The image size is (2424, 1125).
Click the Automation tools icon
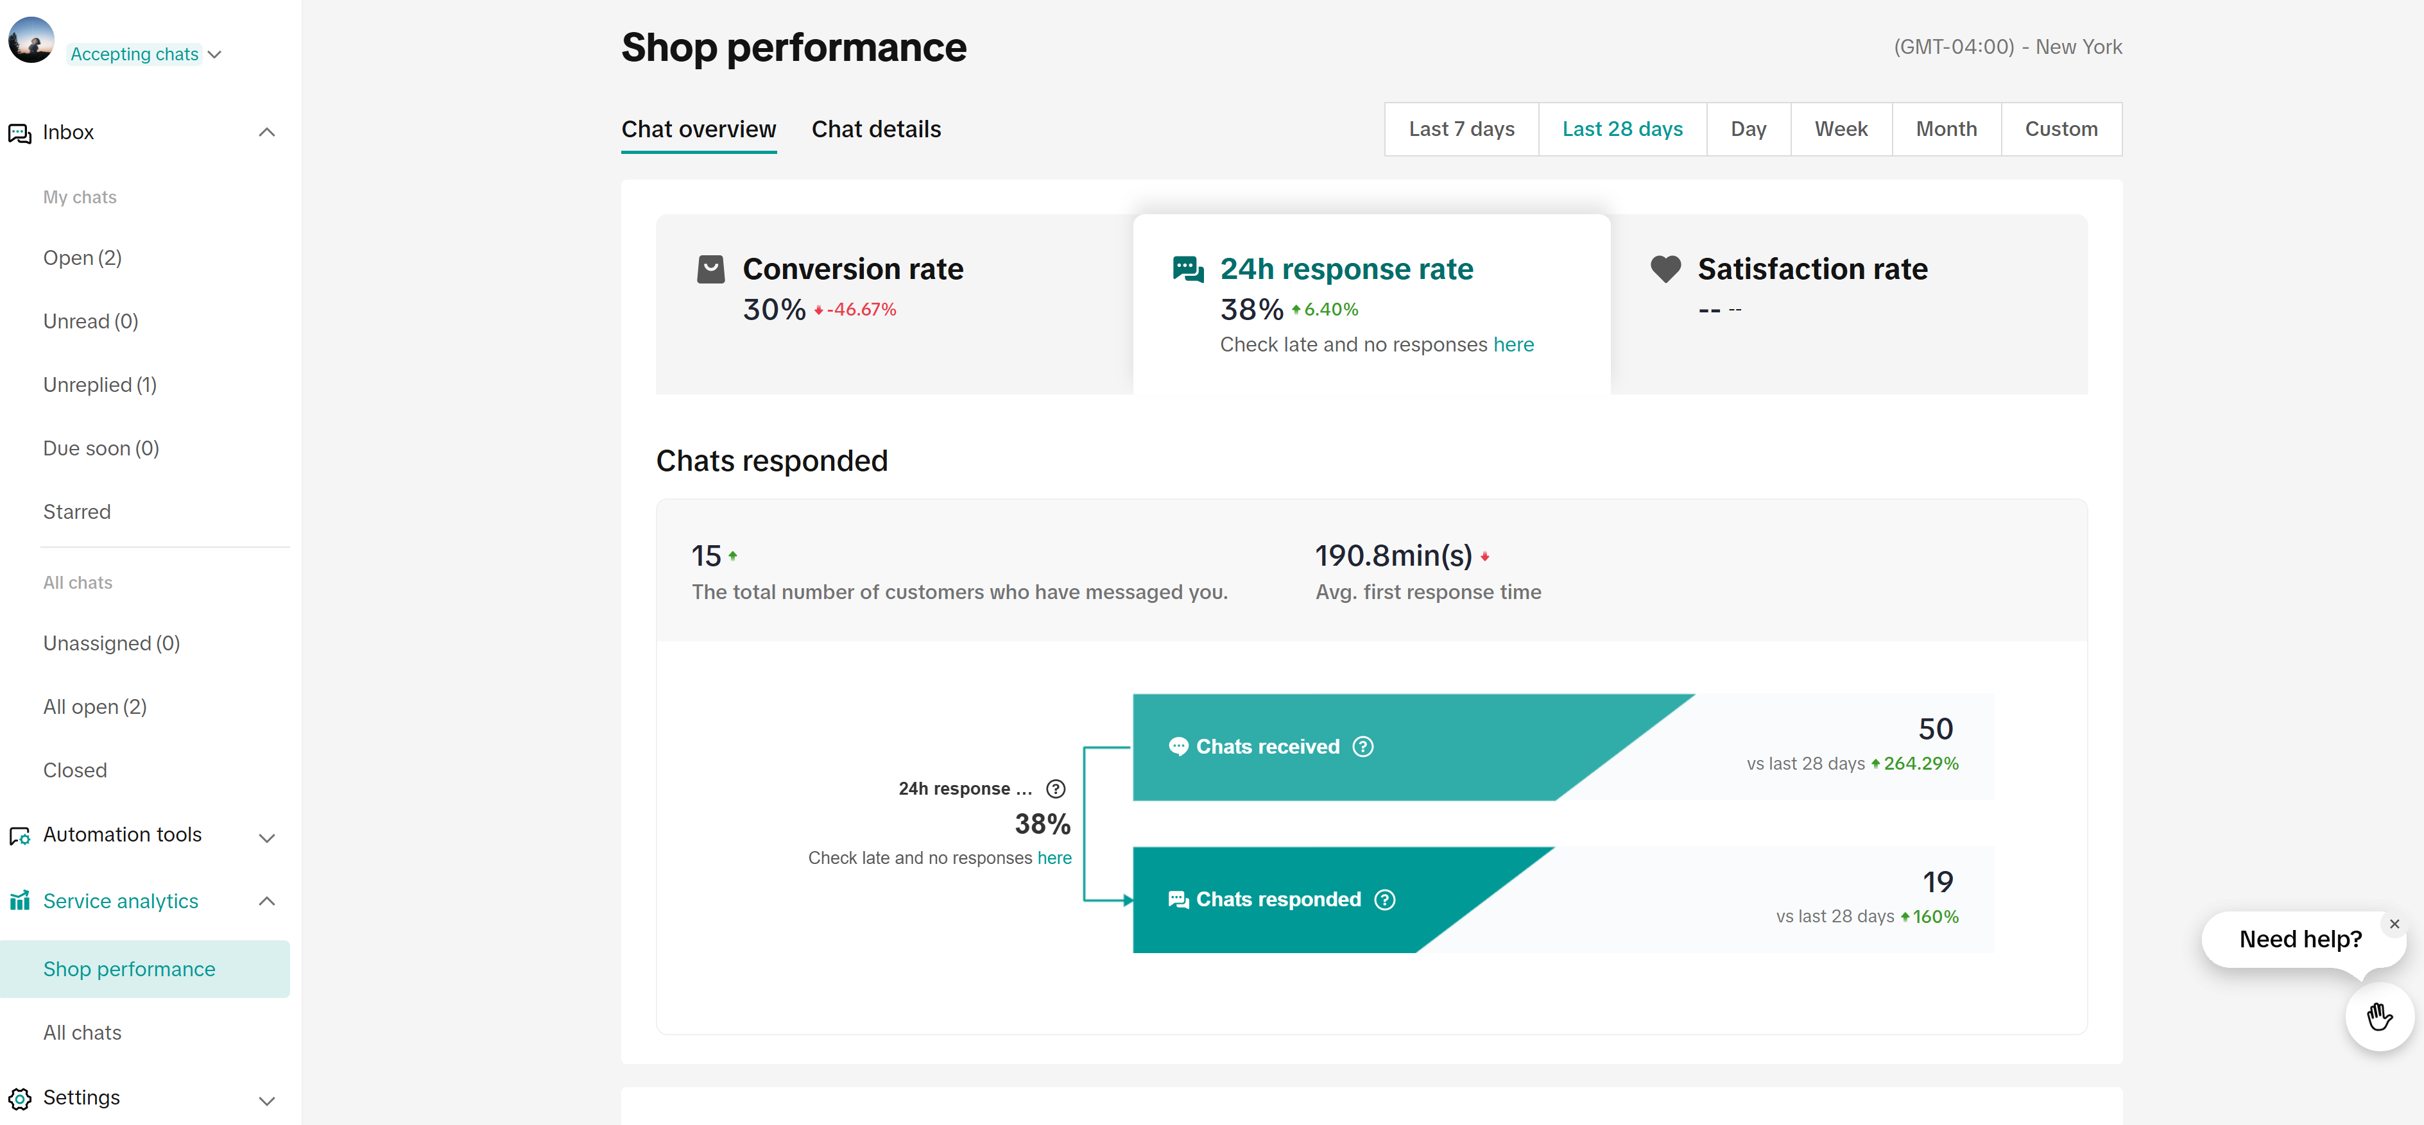tap(20, 835)
